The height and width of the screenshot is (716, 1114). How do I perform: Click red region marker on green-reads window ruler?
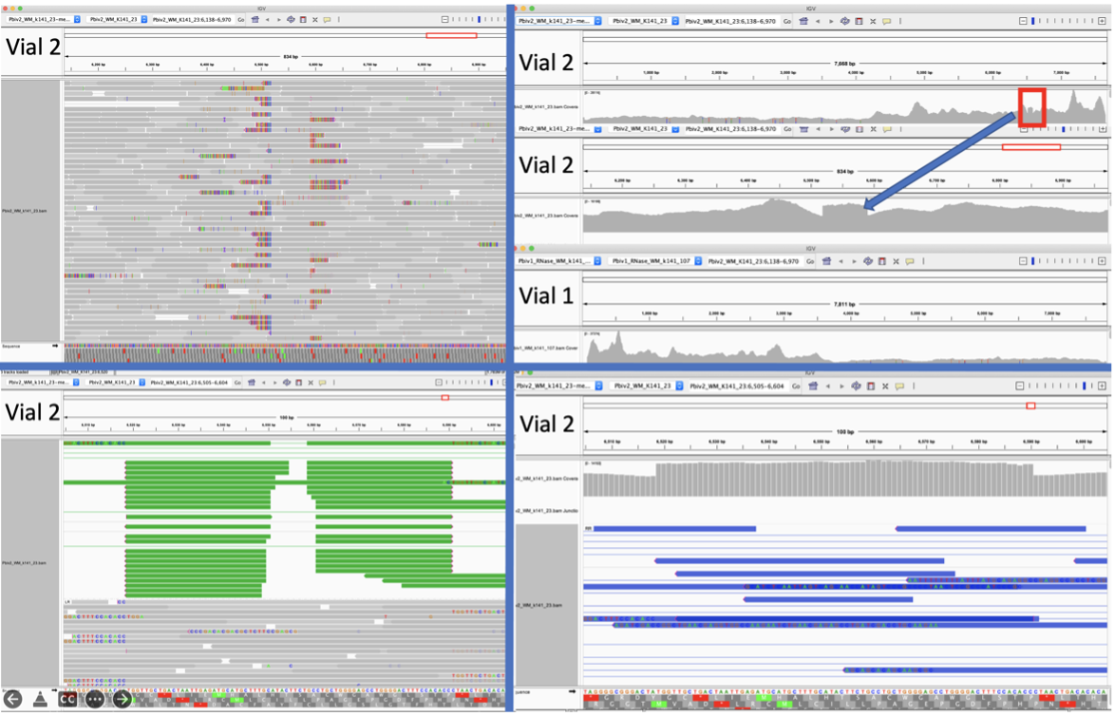click(444, 398)
